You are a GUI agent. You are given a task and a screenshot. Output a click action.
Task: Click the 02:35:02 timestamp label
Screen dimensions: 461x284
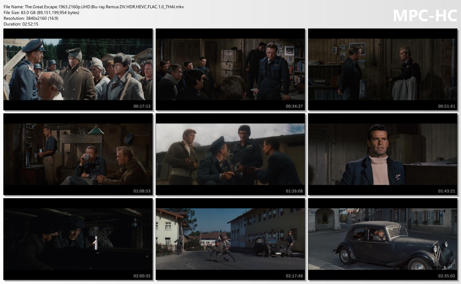pyautogui.click(x=447, y=276)
